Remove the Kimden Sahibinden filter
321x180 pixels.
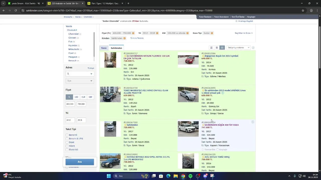(x=124, y=38)
